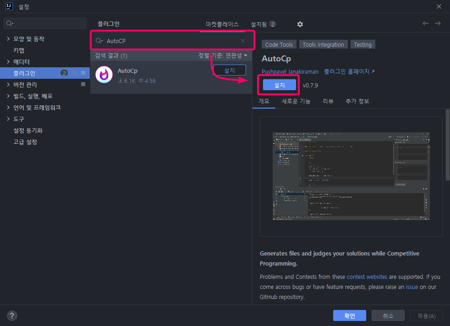Open the 리뷰 tab
This screenshot has height=326, width=450.
click(328, 101)
